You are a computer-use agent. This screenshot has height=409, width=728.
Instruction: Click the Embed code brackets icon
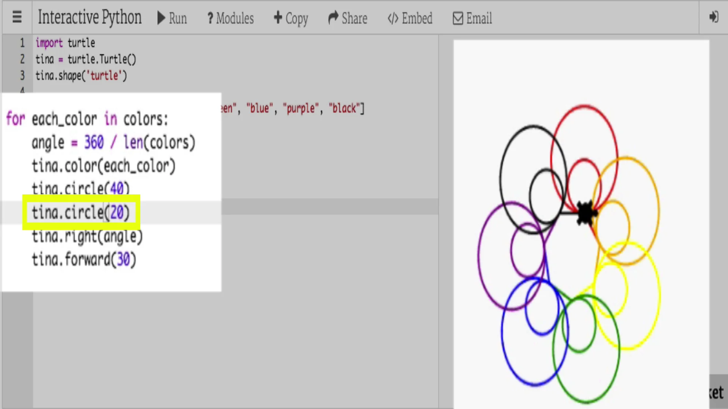point(393,18)
